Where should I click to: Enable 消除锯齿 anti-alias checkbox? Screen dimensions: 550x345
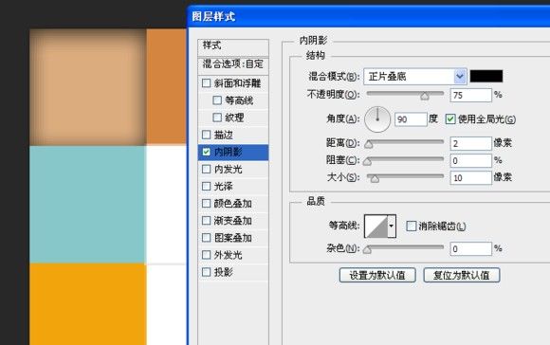(x=412, y=227)
